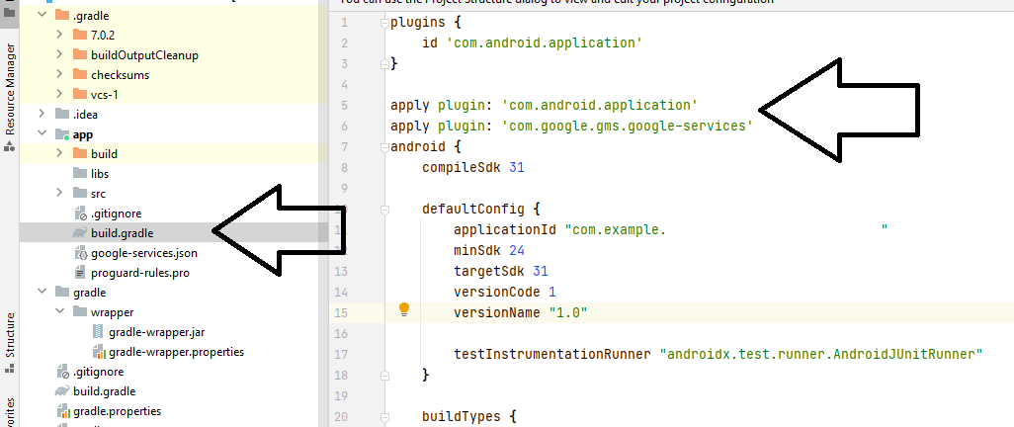The width and height of the screenshot is (1014, 427).
Task: Click the "minSdk 24" line
Action: (488, 250)
